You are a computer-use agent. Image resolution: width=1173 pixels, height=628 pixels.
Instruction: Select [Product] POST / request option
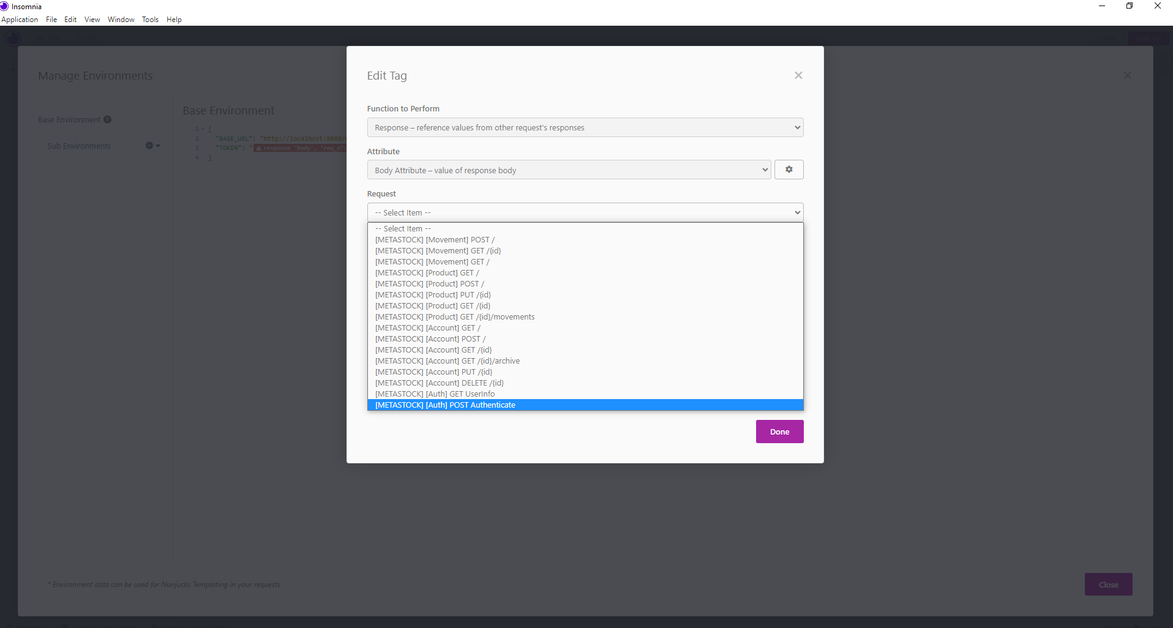pyautogui.click(x=585, y=284)
